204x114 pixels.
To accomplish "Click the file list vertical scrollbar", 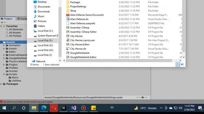I will pos(184,26).
